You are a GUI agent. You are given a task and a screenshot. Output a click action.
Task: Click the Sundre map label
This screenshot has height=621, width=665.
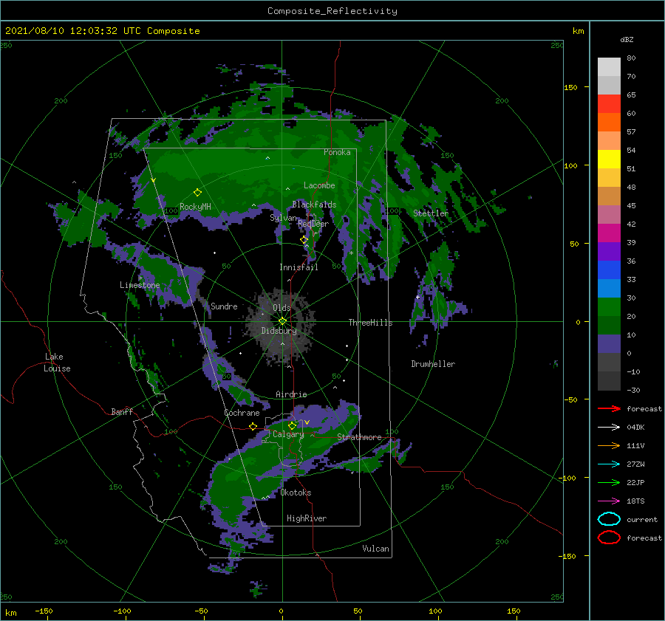224,306
